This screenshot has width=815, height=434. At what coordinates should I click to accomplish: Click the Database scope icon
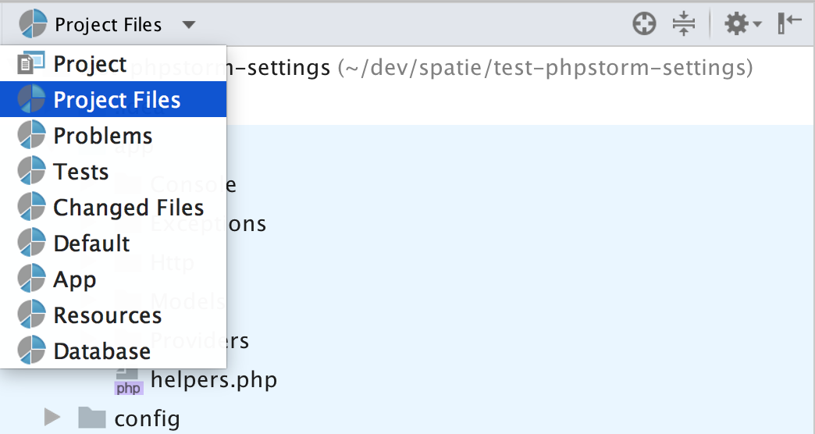pyautogui.click(x=32, y=351)
